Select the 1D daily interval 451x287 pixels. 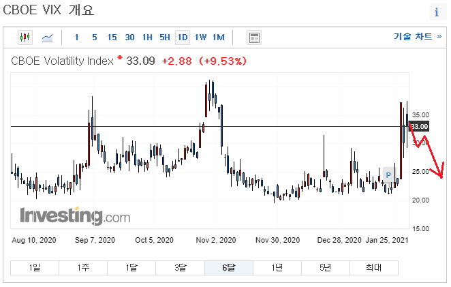click(x=183, y=37)
